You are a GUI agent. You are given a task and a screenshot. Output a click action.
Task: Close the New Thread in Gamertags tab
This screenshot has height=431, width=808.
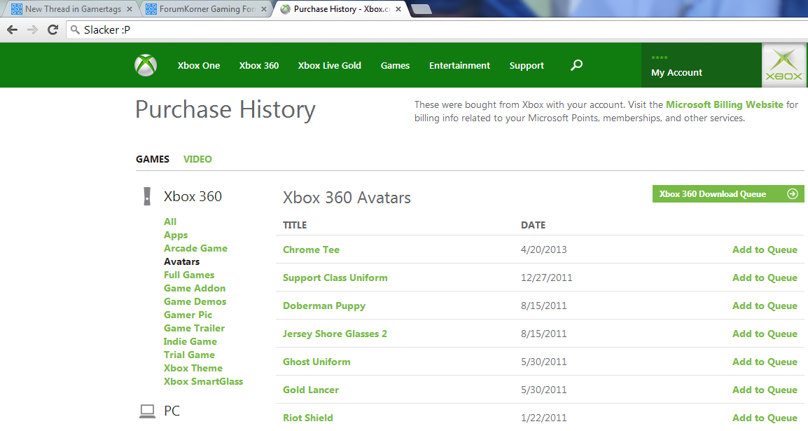130,9
